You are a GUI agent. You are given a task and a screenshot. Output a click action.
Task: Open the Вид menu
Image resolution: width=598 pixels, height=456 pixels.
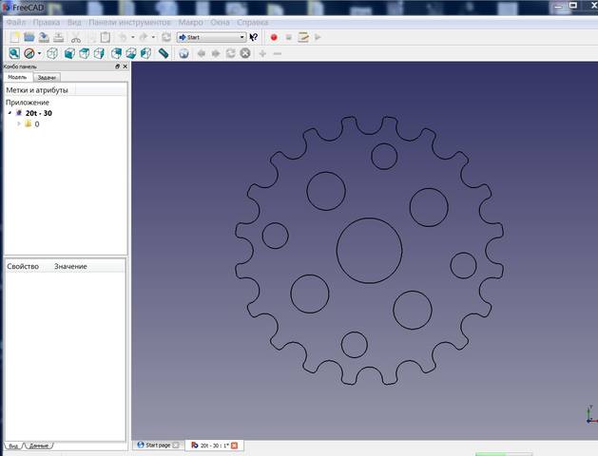(74, 23)
